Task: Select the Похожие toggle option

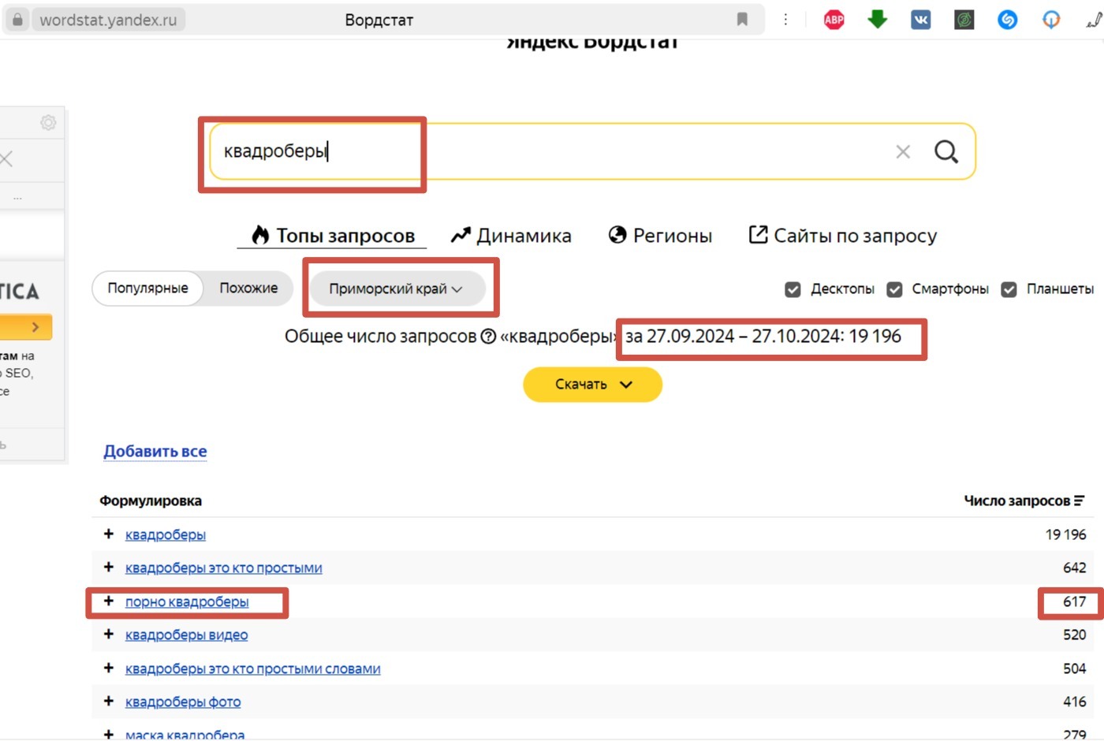Action: [248, 289]
